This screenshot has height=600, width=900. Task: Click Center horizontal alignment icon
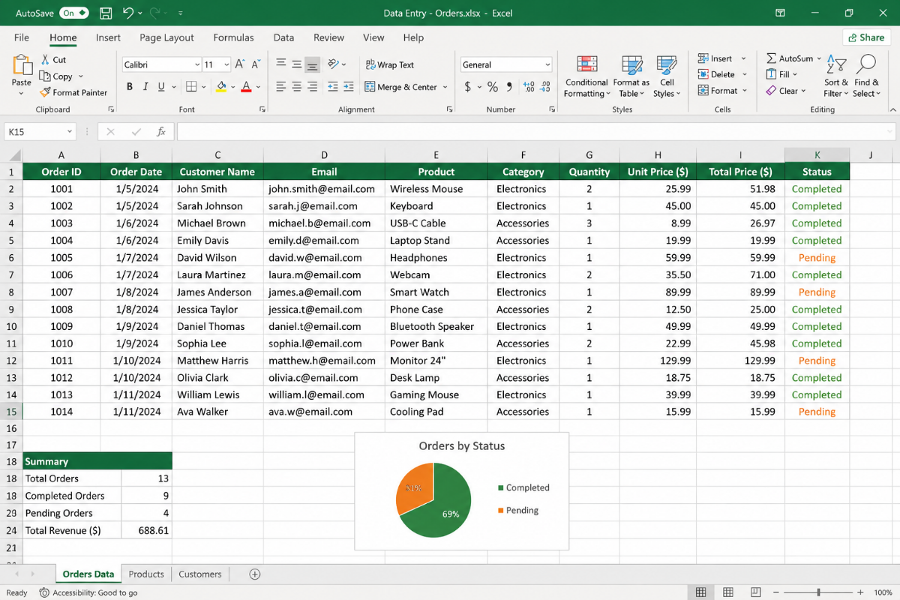(x=297, y=87)
